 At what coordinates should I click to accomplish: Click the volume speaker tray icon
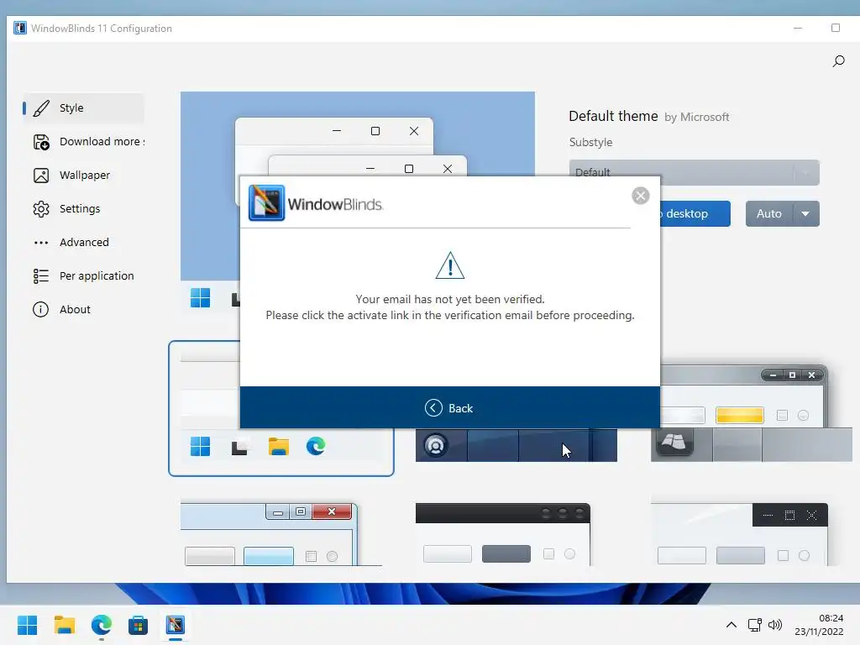pyautogui.click(x=775, y=625)
